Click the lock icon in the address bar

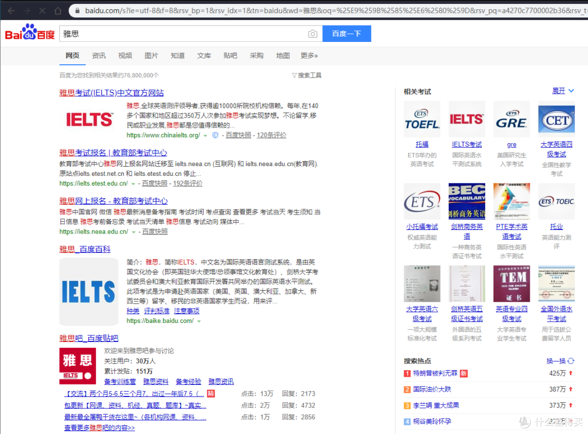[77, 10]
